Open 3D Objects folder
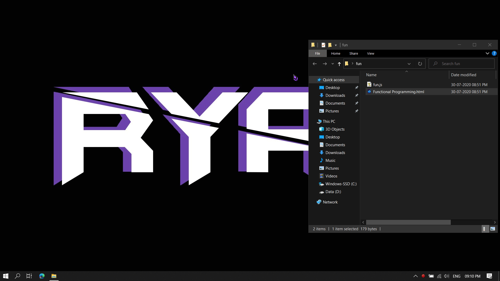This screenshot has height=281, width=500. point(335,129)
